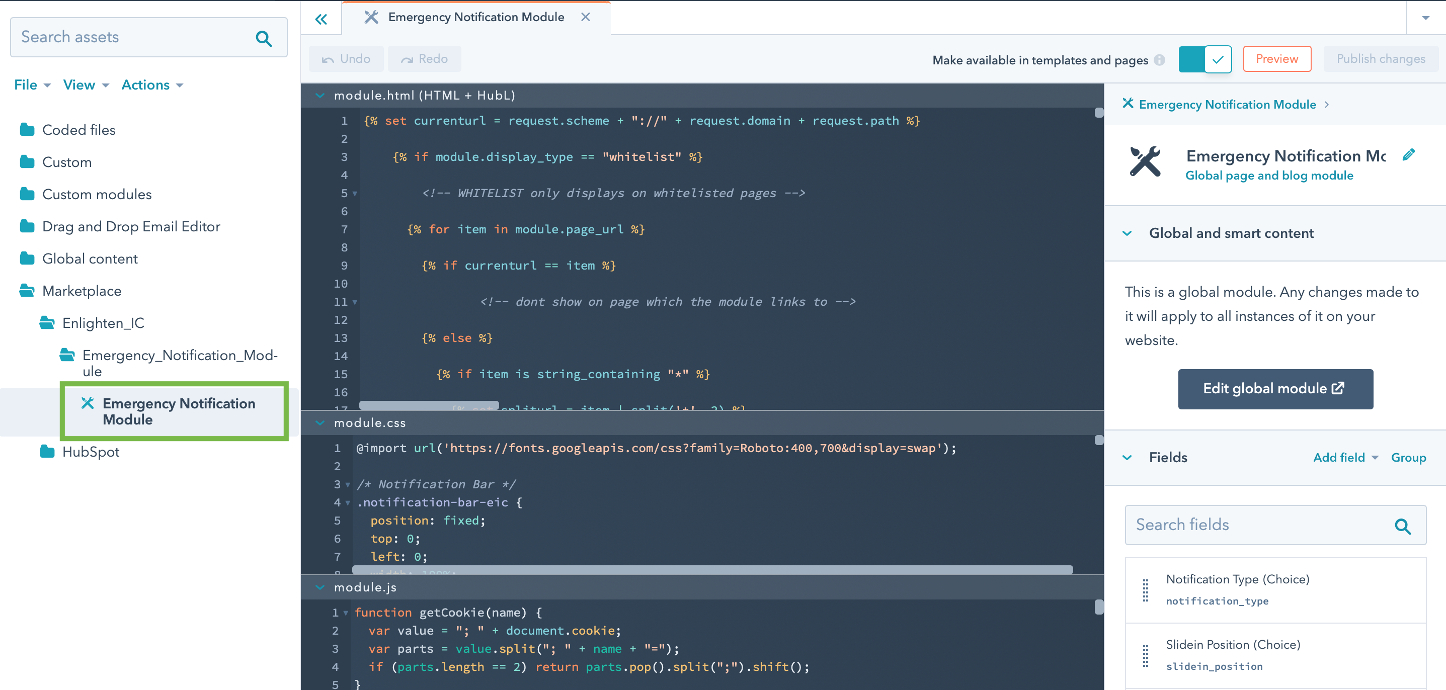
Task: Click Edit global module button
Action: pos(1275,389)
